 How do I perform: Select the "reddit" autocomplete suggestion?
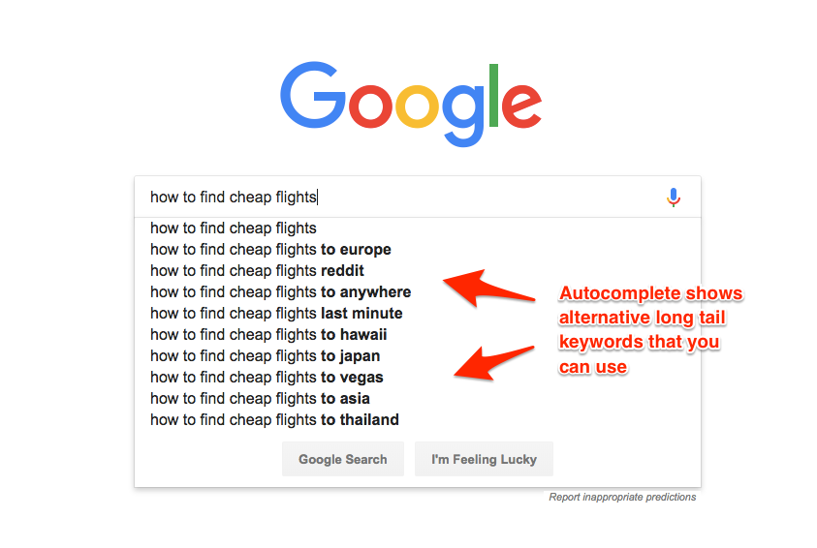257,271
